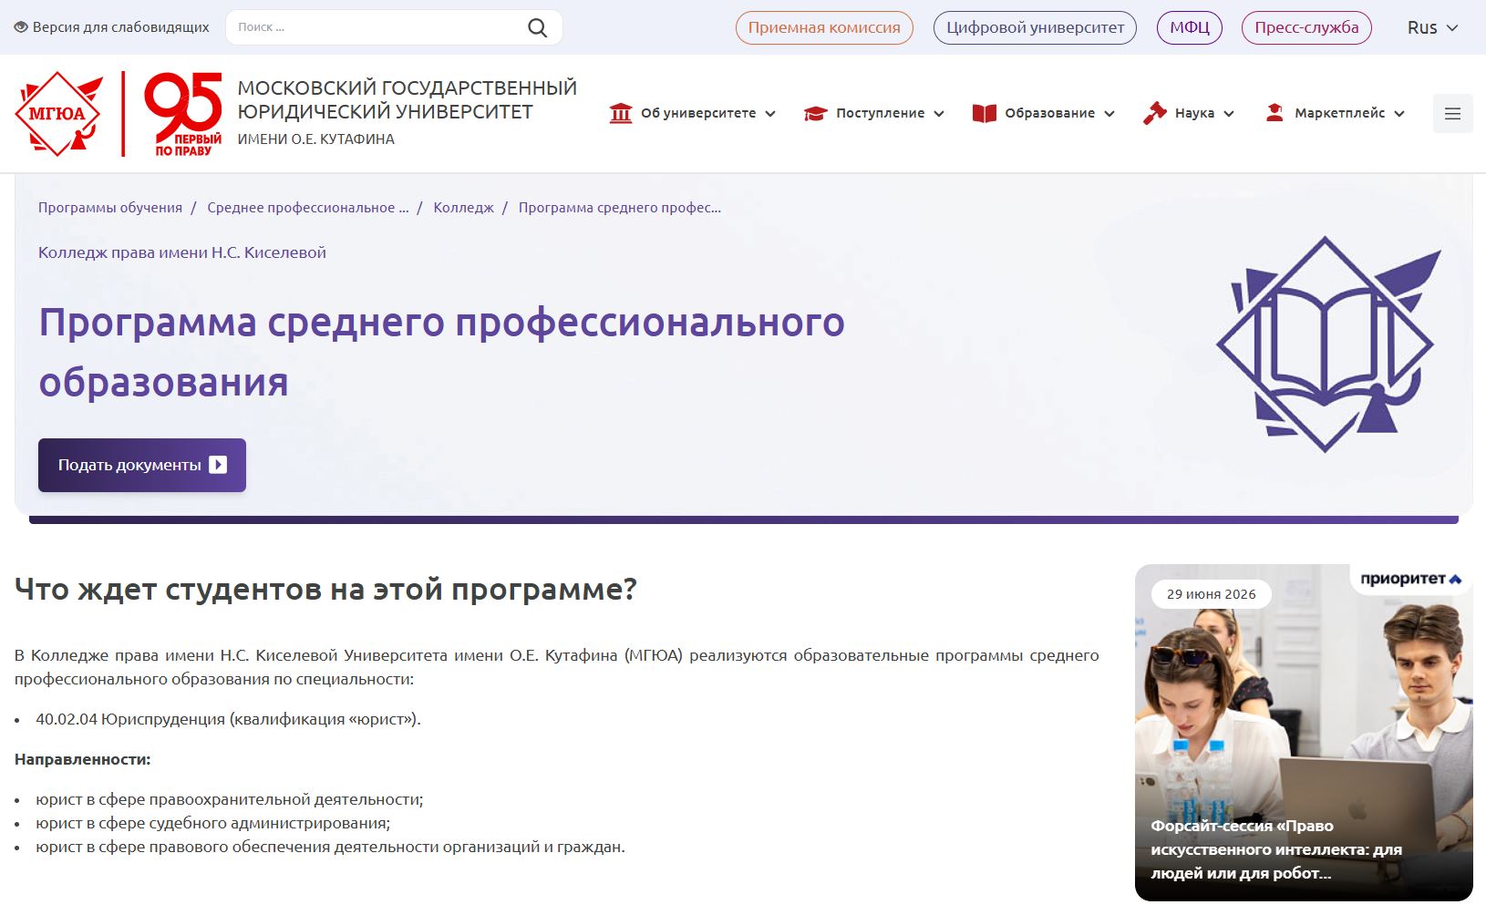Viewport: 1486px width, 915px height.
Task: Click the arrow icon in Подать документы
Action: (218, 465)
